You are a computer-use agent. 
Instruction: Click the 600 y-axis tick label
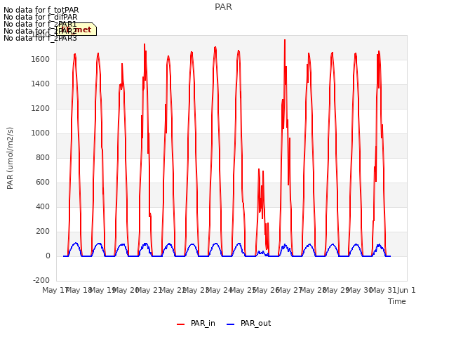coord(43,183)
